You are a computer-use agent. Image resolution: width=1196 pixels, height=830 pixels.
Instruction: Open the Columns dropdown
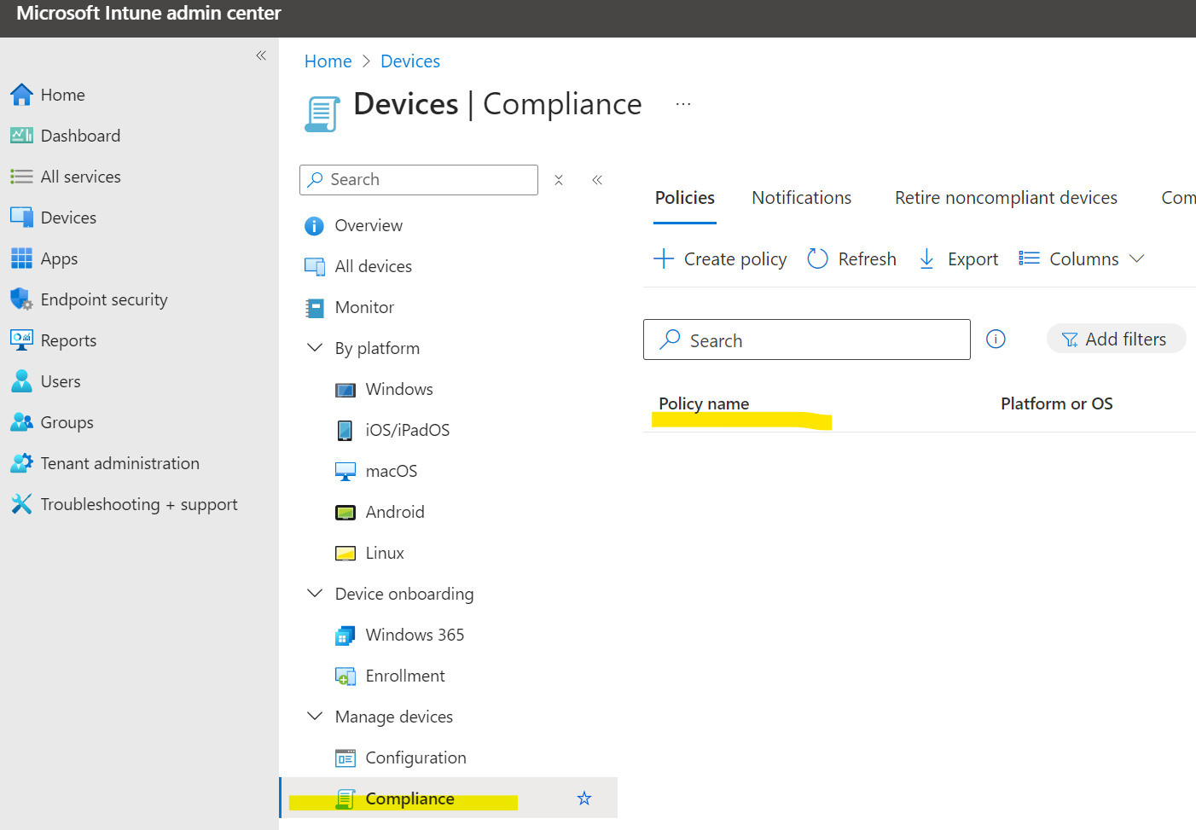tap(1082, 258)
